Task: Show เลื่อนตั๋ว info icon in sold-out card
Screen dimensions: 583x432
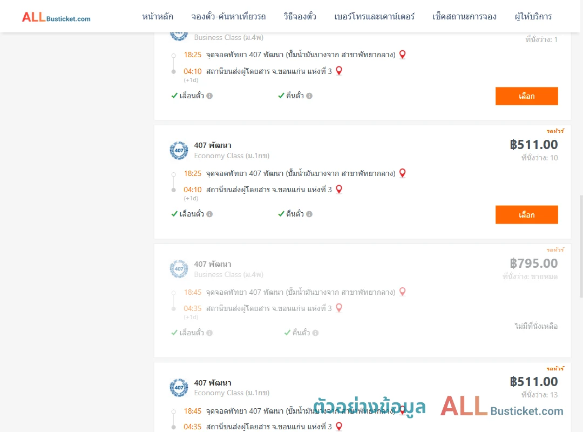Action: (209, 333)
